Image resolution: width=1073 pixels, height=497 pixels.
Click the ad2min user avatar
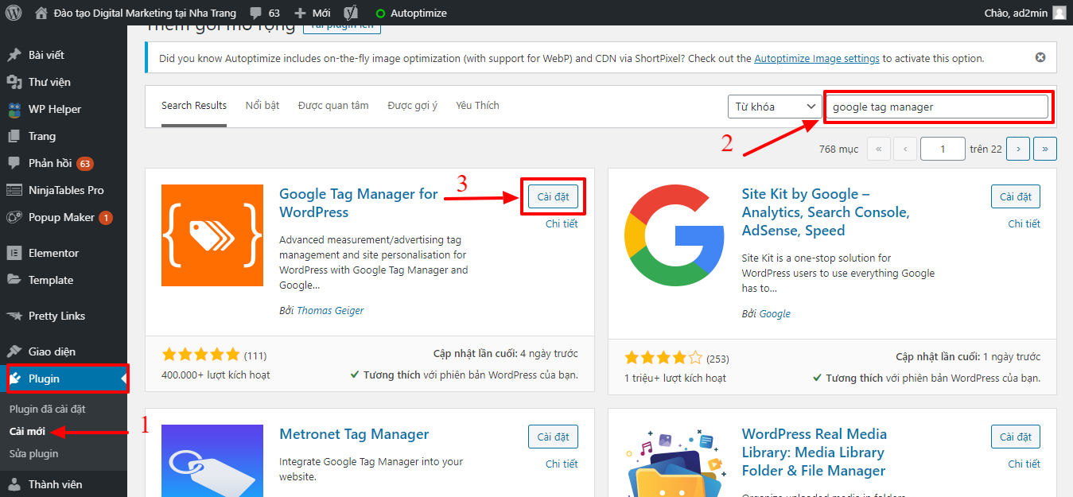click(x=1059, y=13)
